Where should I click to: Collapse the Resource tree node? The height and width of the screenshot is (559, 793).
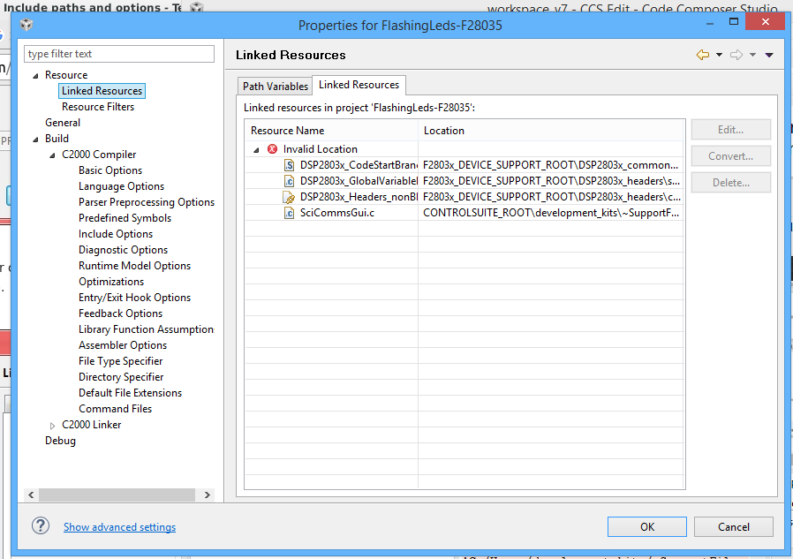tap(35, 75)
